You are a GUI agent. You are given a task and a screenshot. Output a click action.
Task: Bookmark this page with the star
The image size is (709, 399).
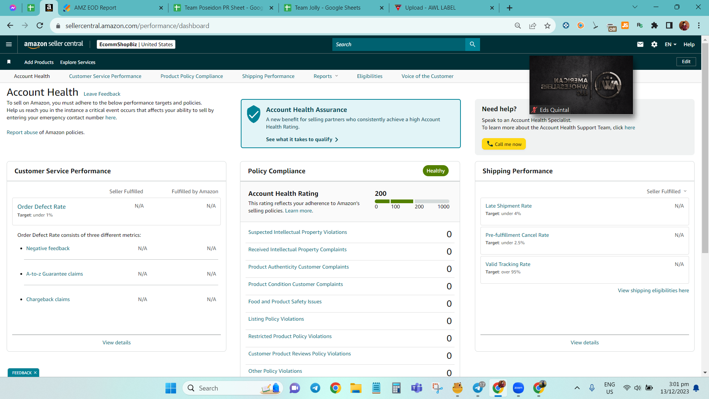pyautogui.click(x=547, y=25)
